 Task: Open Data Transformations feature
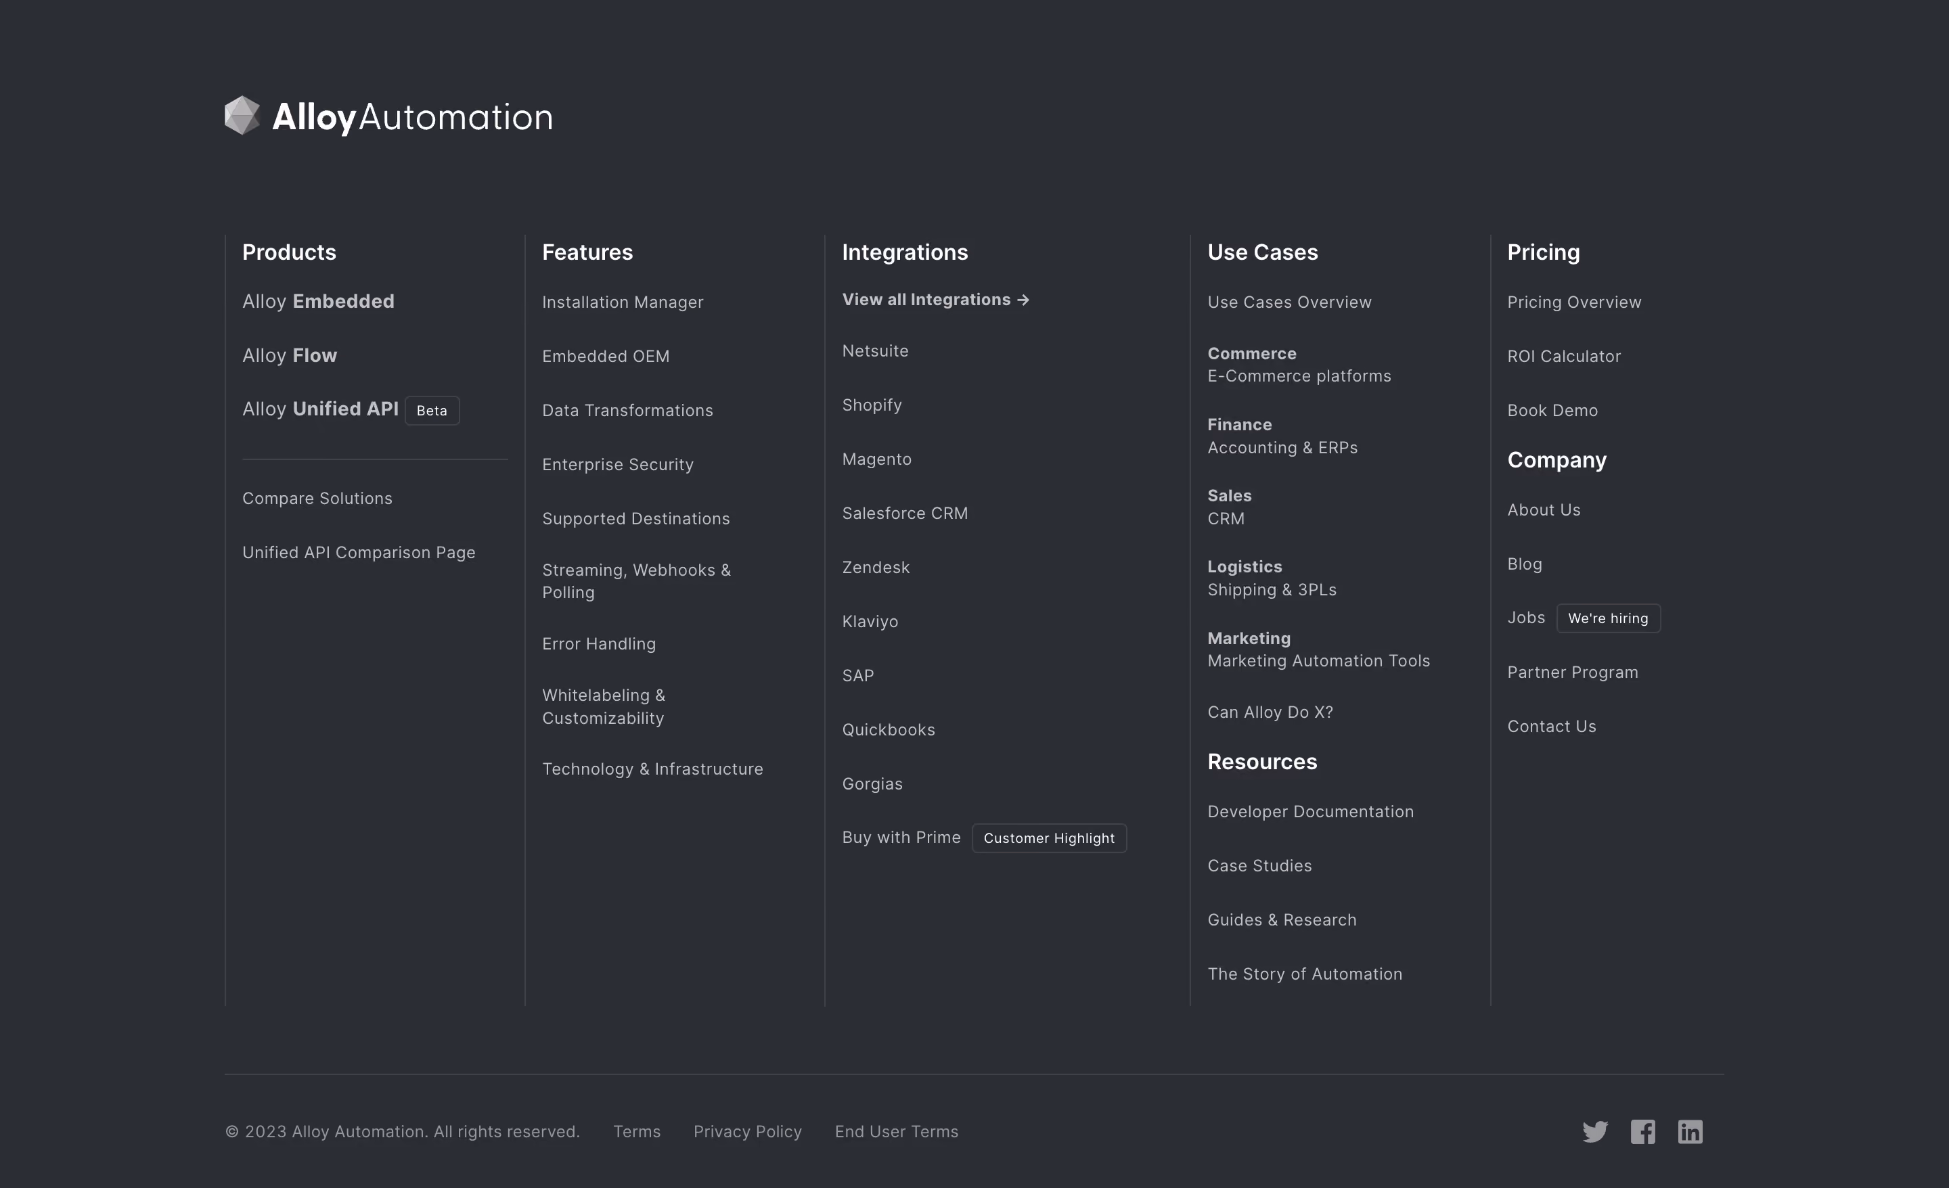(627, 411)
